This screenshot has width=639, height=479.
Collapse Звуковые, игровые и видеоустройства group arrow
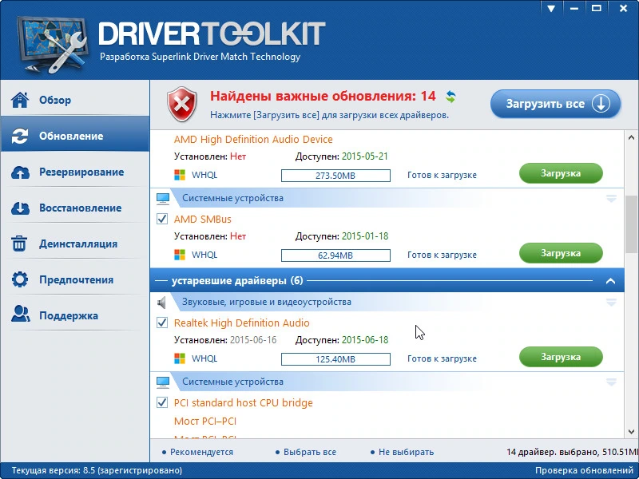611,303
